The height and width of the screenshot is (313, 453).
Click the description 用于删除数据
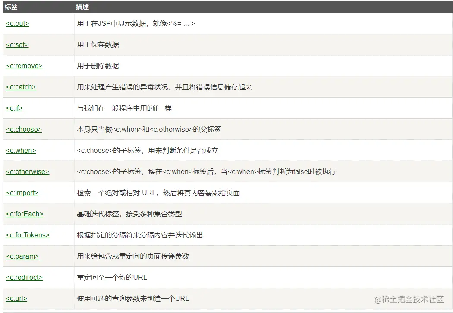[98, 66]
